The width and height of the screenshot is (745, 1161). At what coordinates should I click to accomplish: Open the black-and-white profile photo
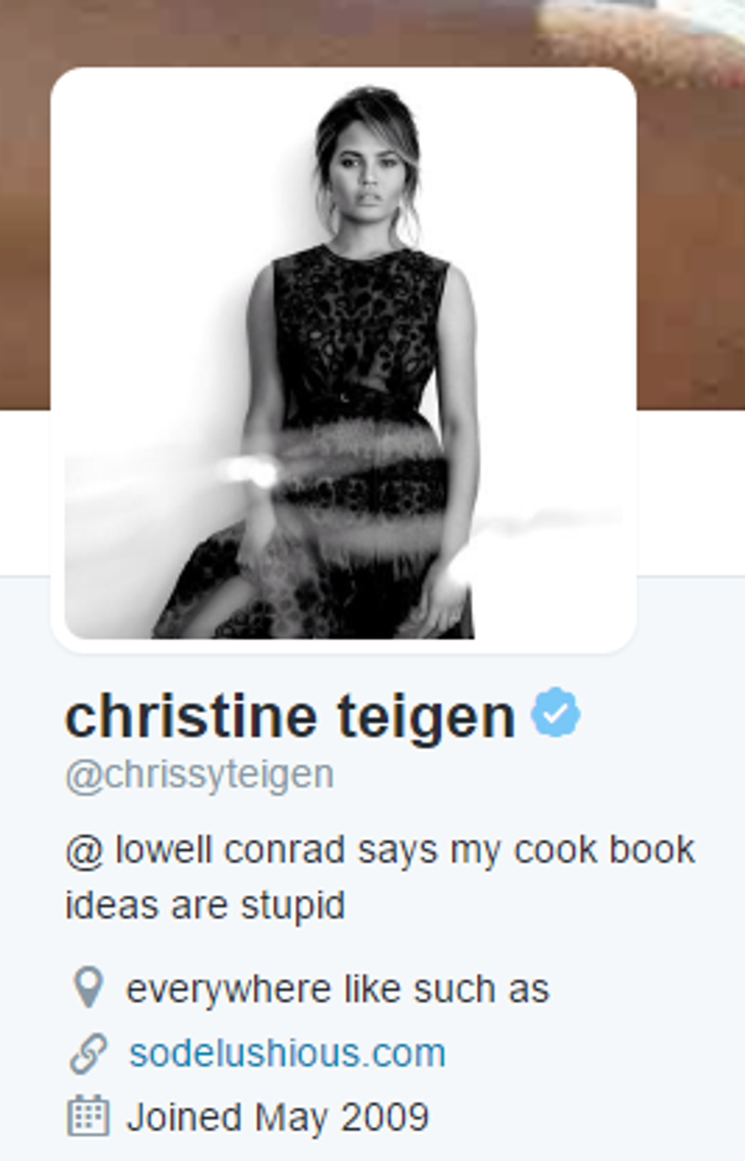coord(344,360)
